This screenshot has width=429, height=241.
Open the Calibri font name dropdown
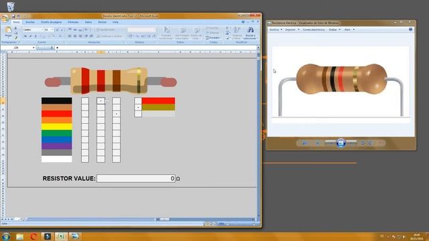click(x=42, y=29)
